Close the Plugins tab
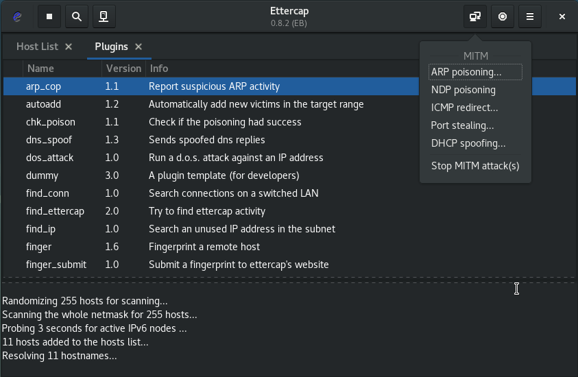The height and width of the screenshot is (377, 578). pyautogui.click(x=139, y=47)
